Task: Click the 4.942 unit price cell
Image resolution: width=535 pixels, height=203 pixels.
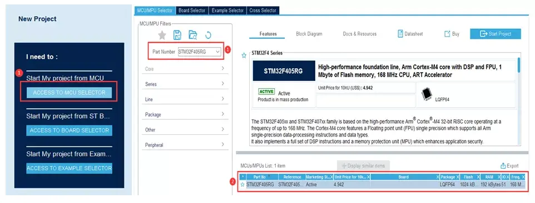Action: 339,185
